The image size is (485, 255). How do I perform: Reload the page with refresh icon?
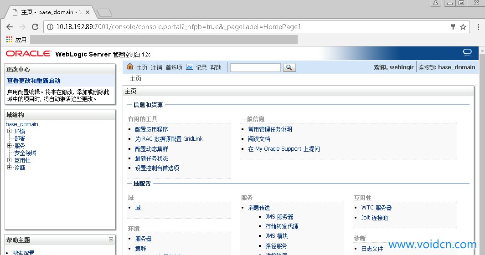[x=35, y=27]
